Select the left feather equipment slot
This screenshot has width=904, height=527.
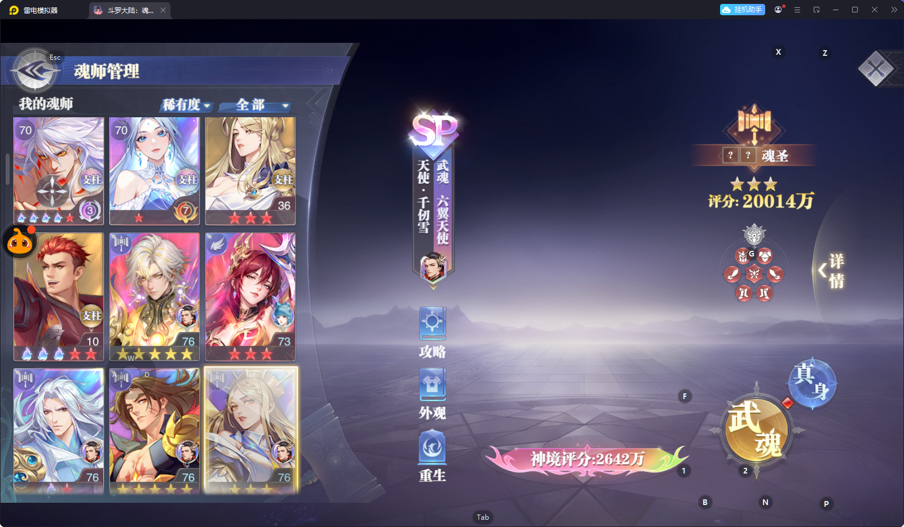pyautogui.click(x=732, y=274)
